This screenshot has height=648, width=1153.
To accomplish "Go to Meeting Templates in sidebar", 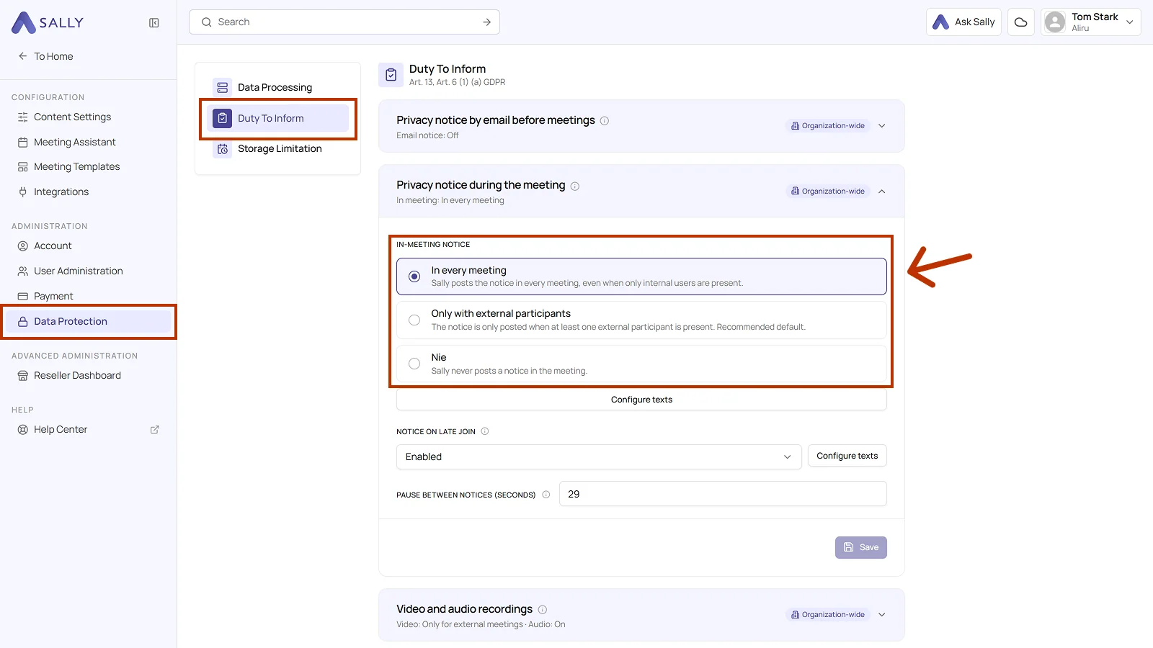I will click(76, 167).
